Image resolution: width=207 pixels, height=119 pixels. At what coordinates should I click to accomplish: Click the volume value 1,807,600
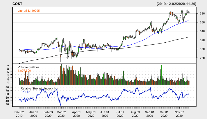coord(24,71)
